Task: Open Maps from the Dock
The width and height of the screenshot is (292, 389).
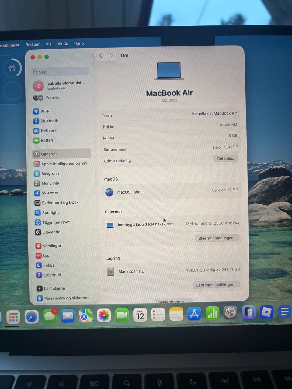Action: (x=86, y=316)
